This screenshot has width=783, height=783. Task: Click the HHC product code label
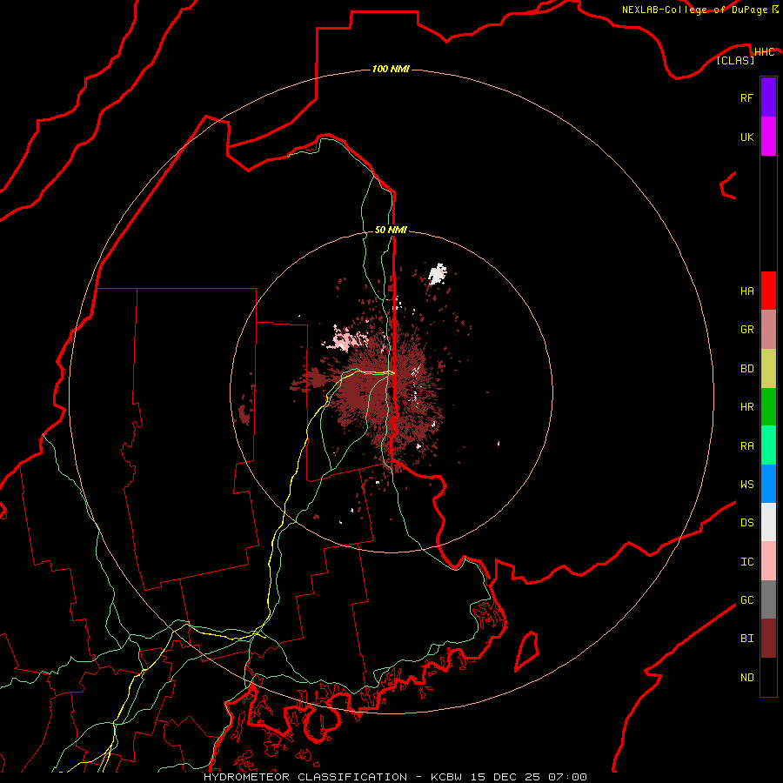click(x=764, y=52)
